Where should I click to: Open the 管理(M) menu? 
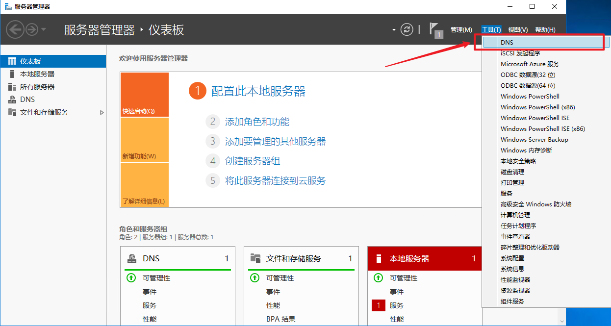coord(461,30)
